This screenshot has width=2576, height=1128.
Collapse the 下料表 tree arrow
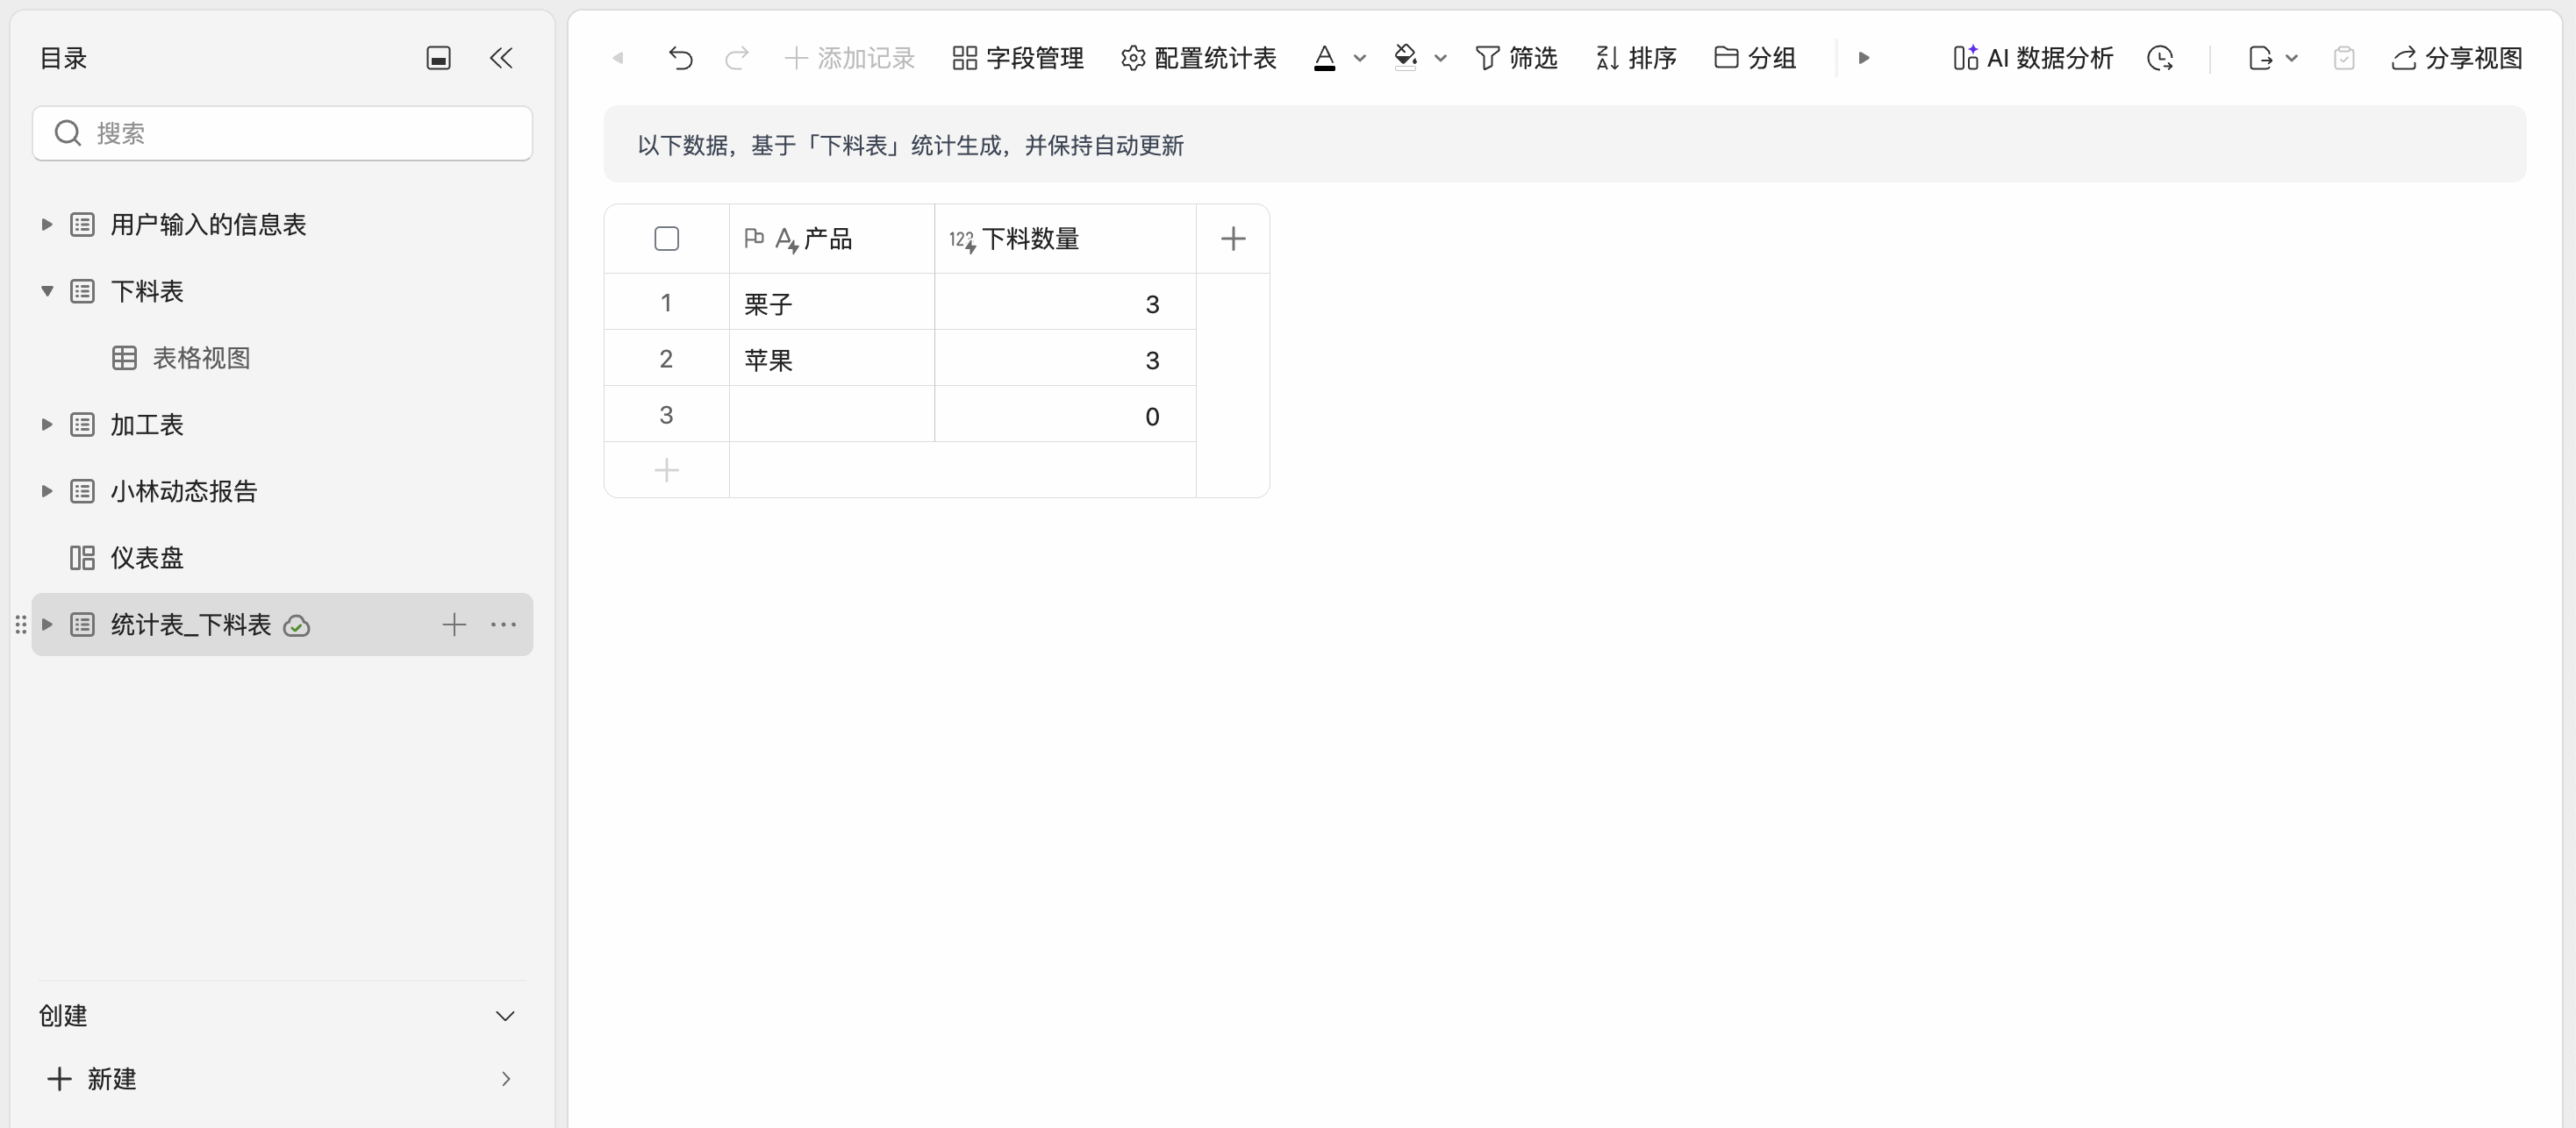tap(46, 291)
